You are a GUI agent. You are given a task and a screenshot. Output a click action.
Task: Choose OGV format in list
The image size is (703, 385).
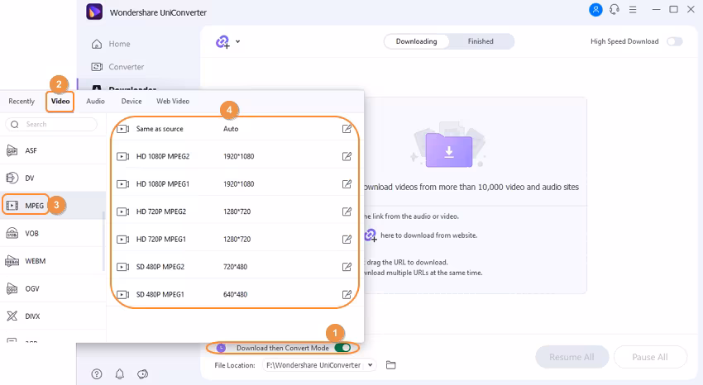click(53, 289)
